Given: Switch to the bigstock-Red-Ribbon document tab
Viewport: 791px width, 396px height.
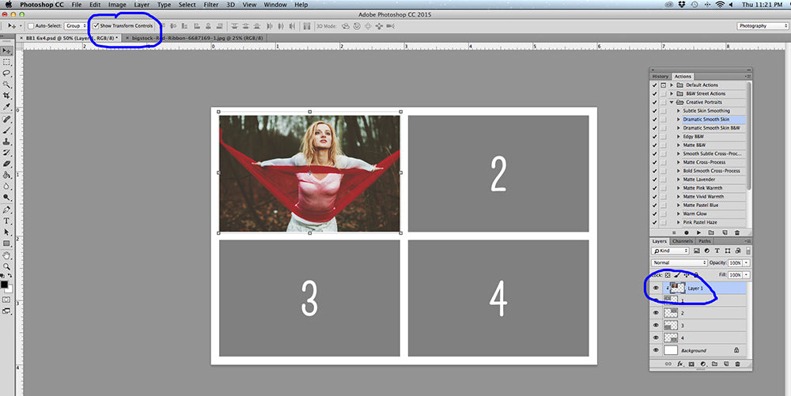Looking at the screenshot, I should pos(195,38).
